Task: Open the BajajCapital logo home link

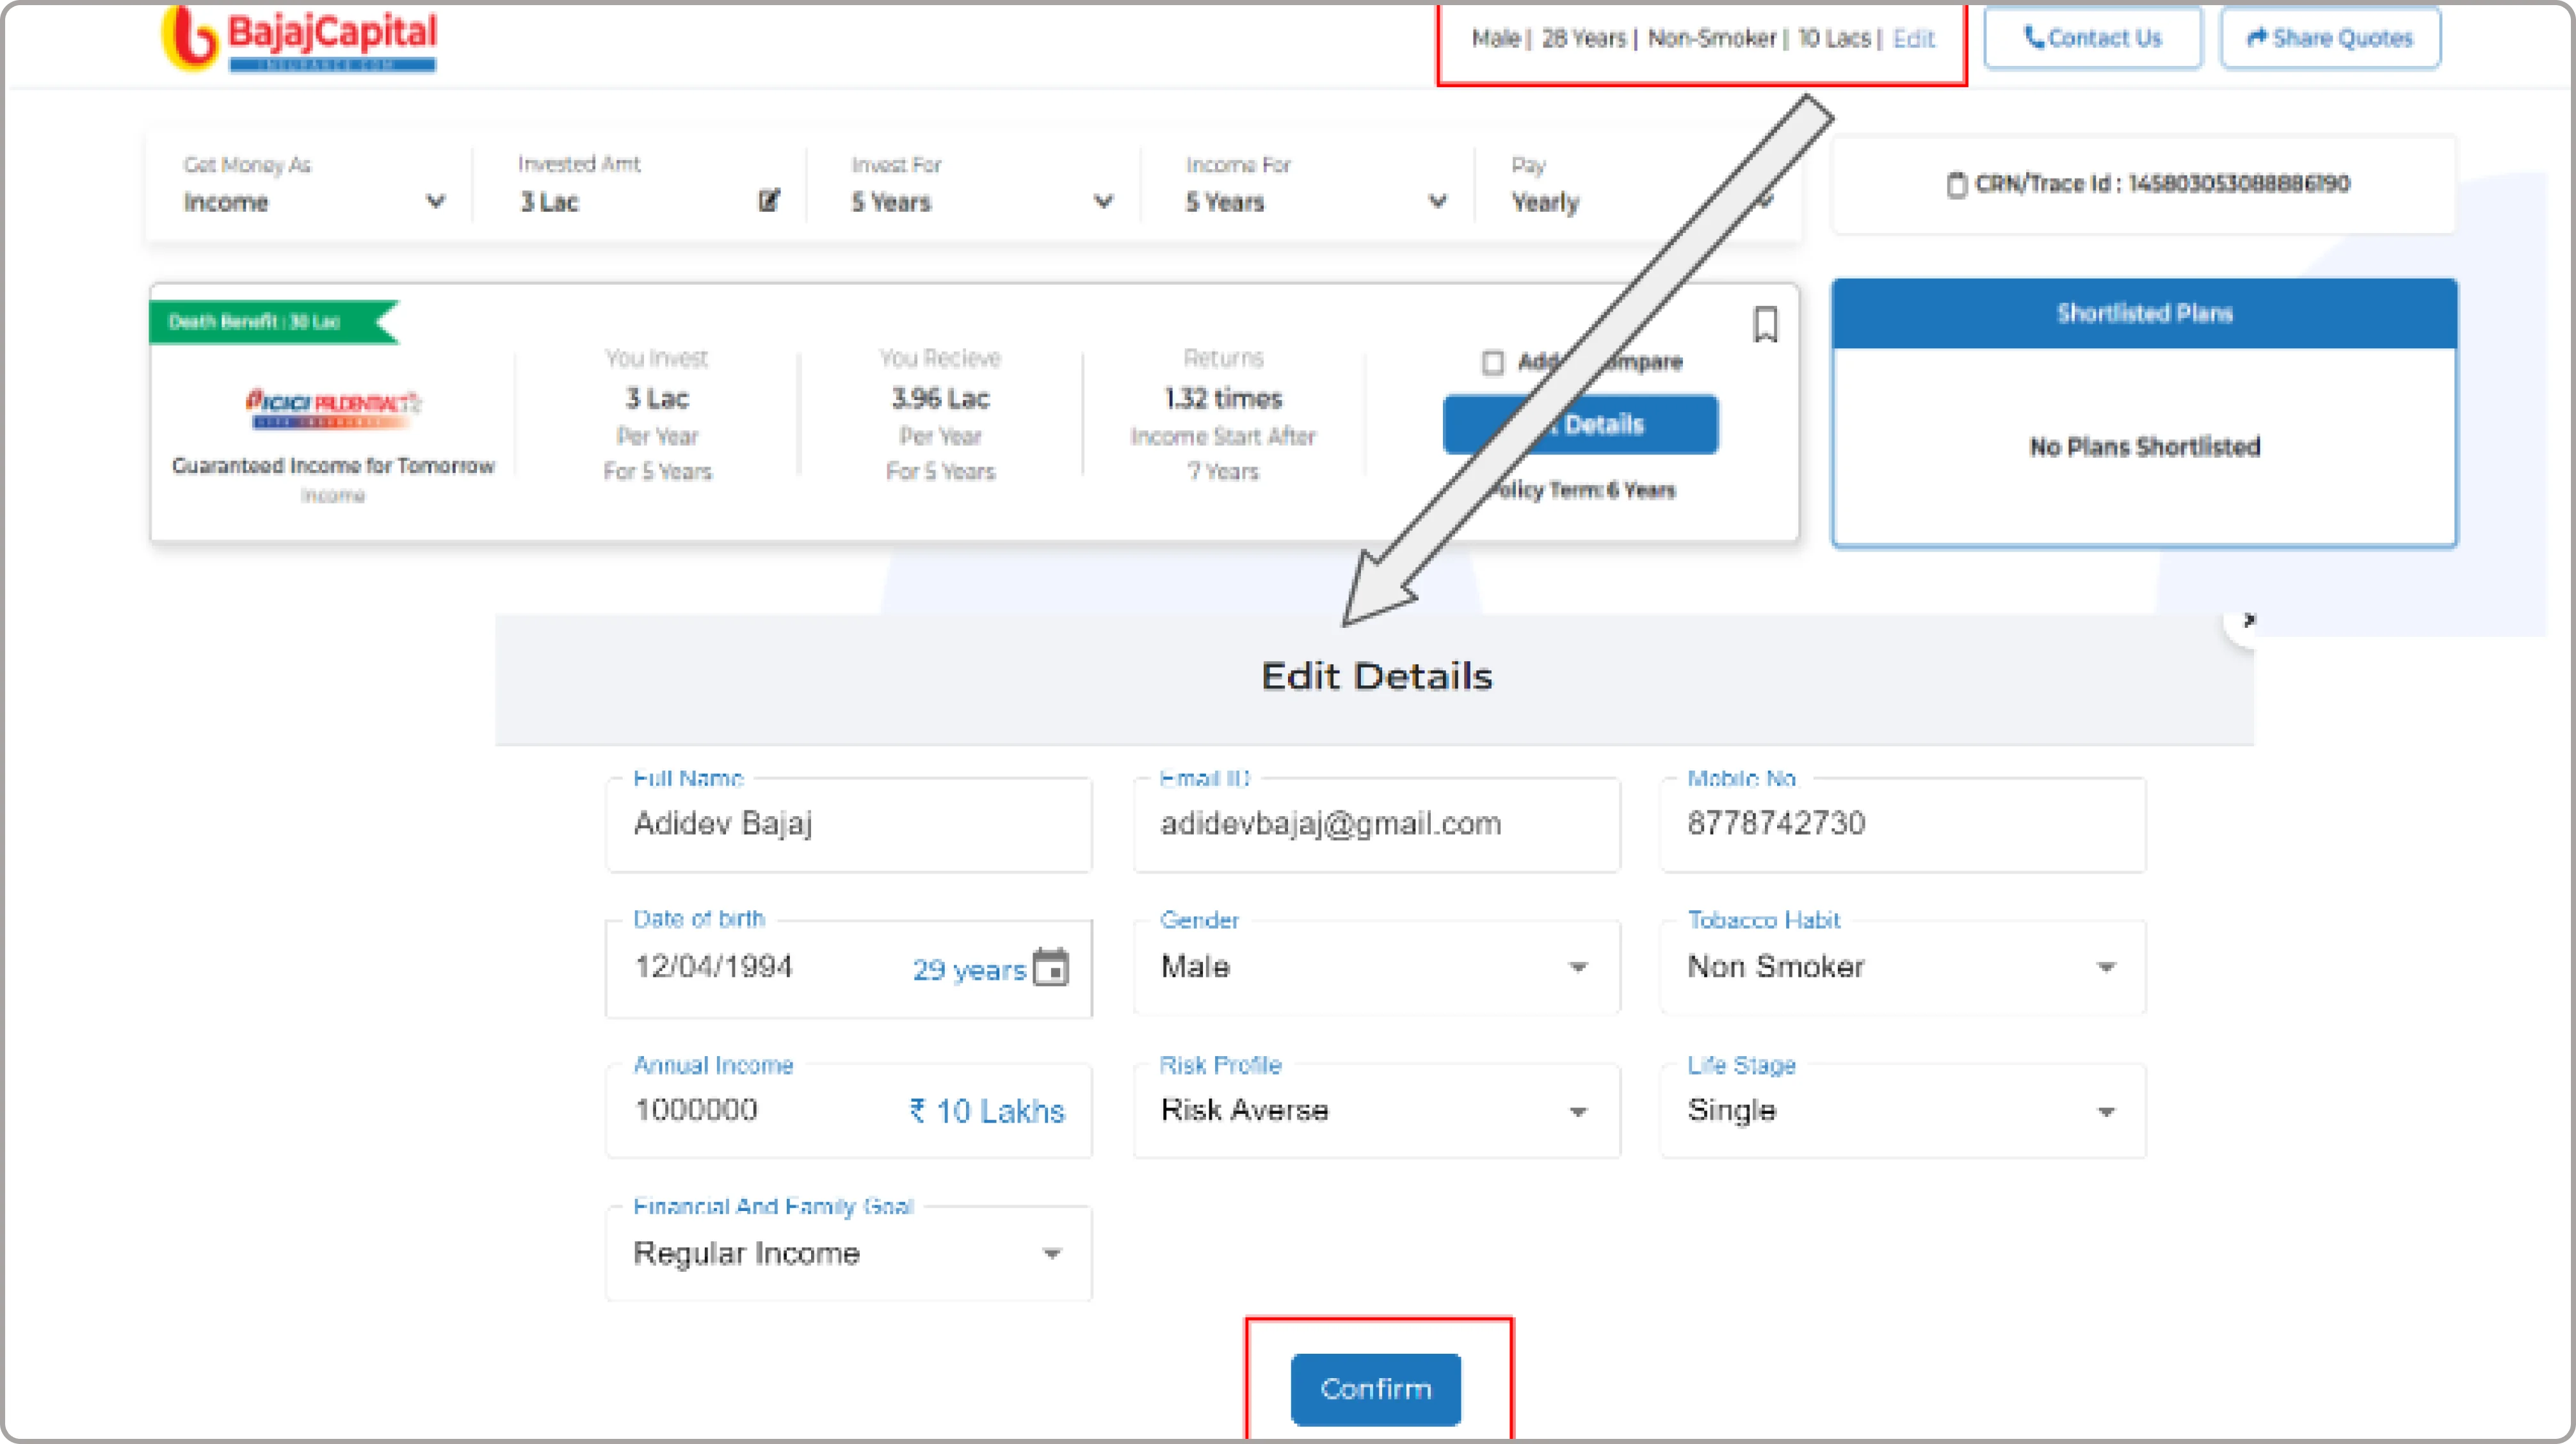Action: pyautogui.click(x=299, y=38)
